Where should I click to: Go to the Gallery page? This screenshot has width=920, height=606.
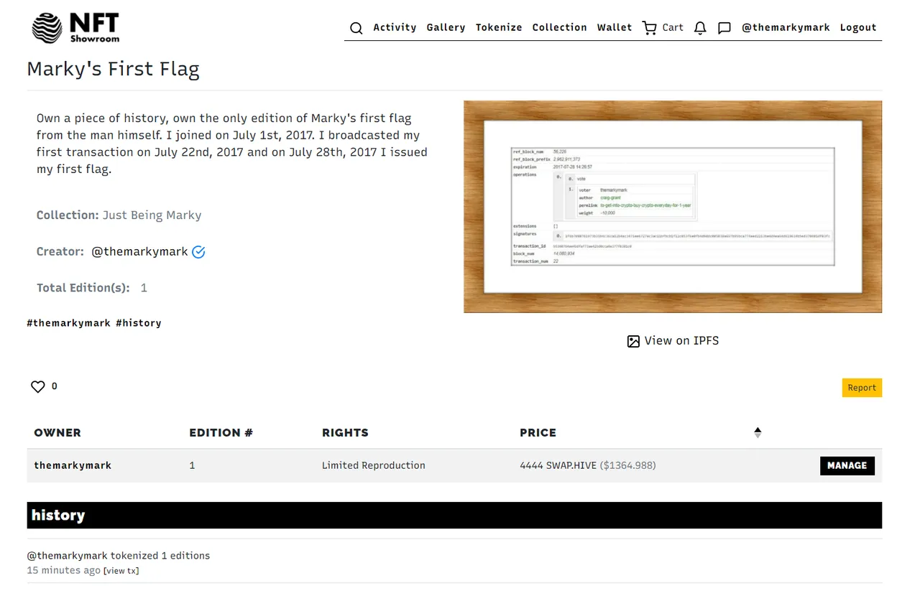point(446,27)
